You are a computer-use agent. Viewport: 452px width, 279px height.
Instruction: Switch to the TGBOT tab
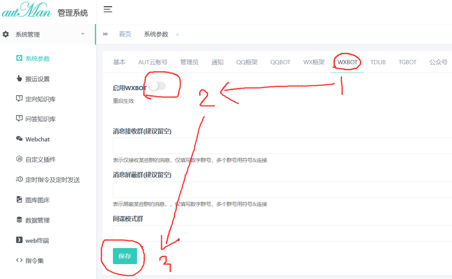tap(407, 62)
